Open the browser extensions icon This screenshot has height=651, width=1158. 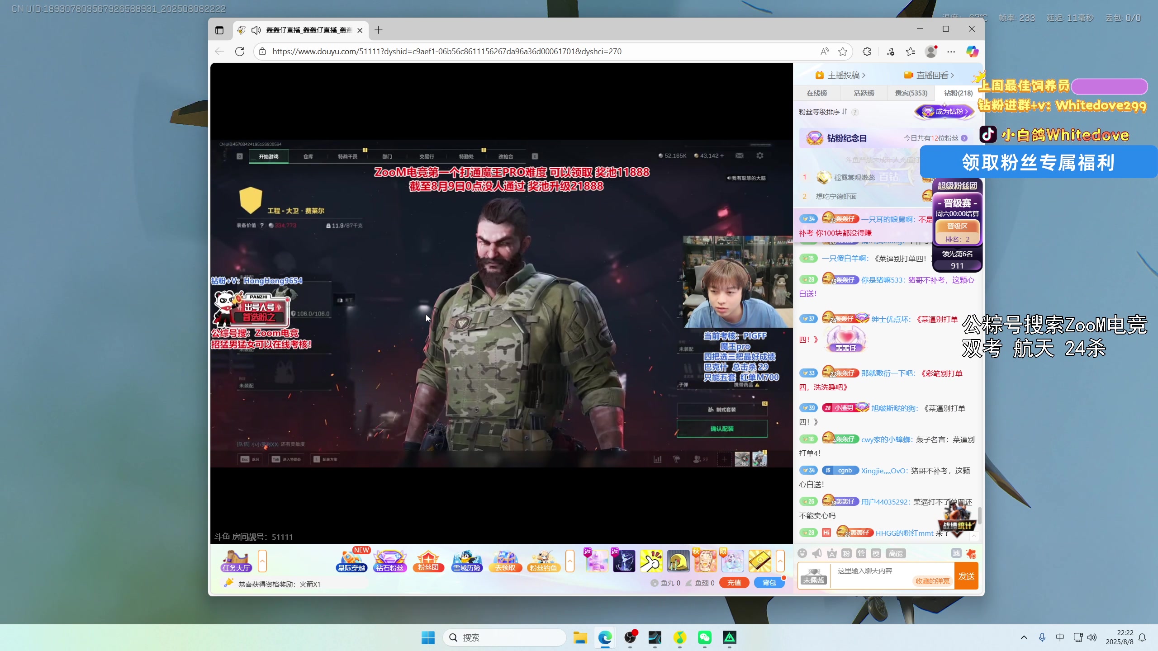point(867,52)
